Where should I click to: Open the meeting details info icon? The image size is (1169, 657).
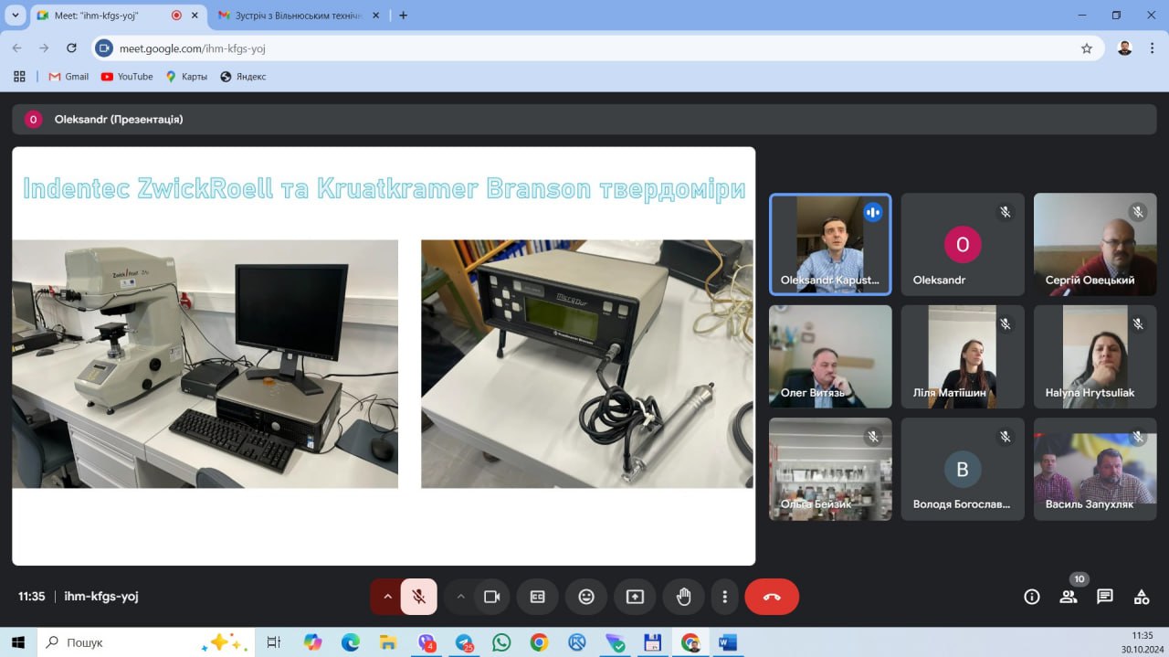1032,597
